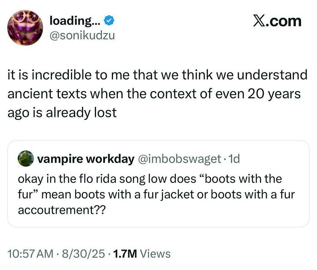Screen dimensions: 317x270
Task: Open the 1.7M view count
Action: [x=125, y=254]
